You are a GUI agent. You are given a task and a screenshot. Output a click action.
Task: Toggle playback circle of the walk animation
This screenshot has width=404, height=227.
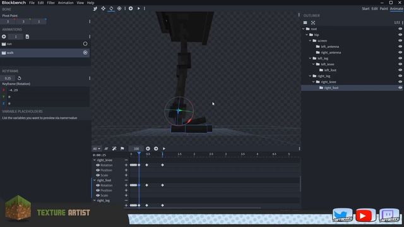coord(85,52)
